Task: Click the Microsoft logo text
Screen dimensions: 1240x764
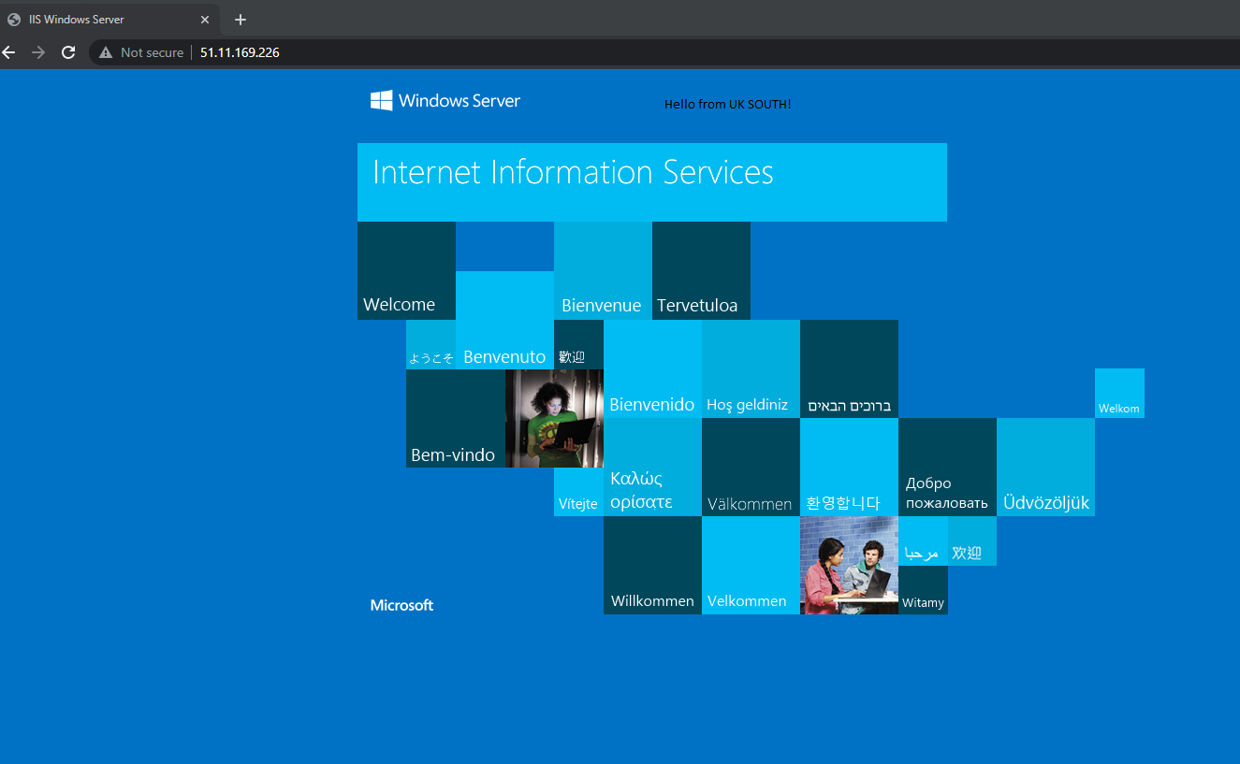Action: click(x=401, y=606)
